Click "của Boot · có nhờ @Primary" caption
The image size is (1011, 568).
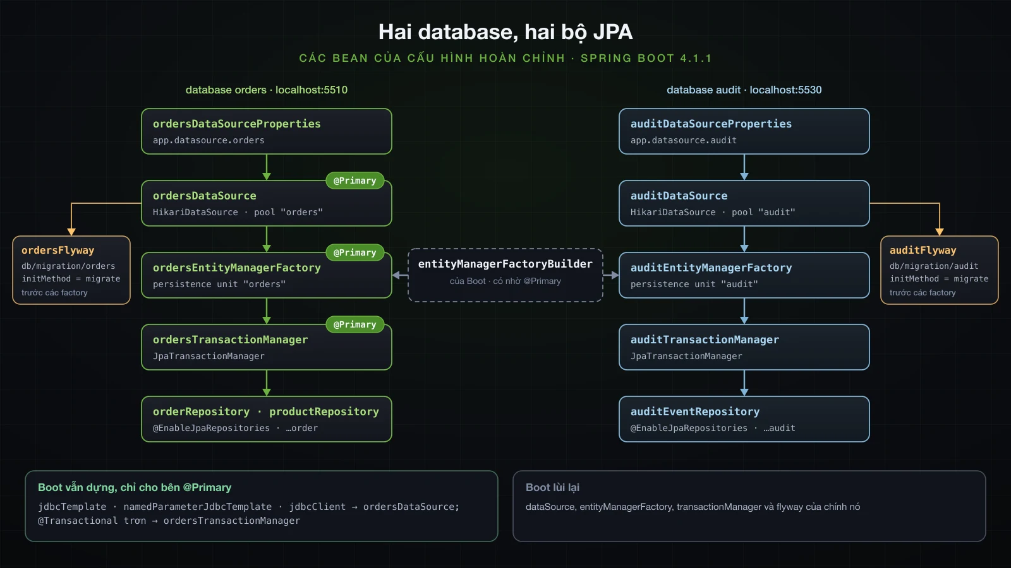pos(505,281)
